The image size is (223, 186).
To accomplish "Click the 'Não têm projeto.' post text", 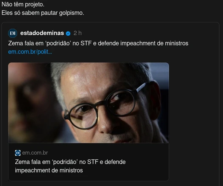I will click(x=23, y=4).
